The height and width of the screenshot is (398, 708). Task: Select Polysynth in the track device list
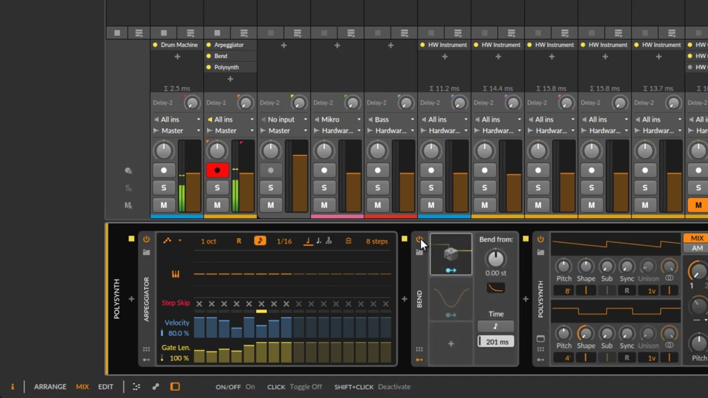pos(230,67)
